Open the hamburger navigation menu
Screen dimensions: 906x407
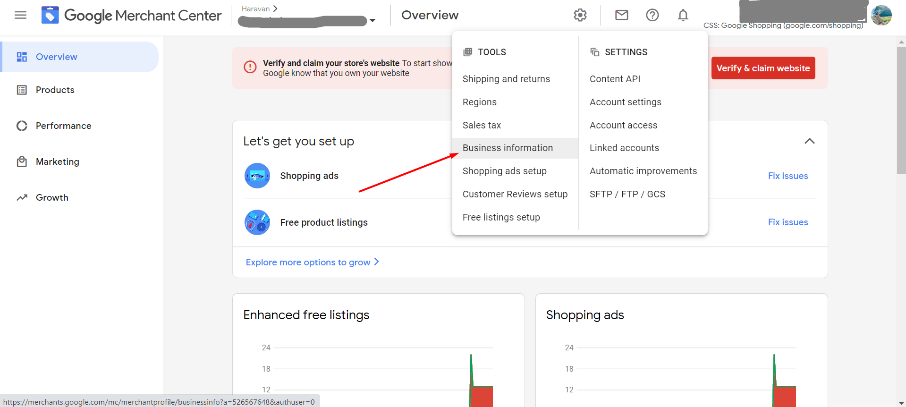pyautogui.click(x=20, y=15)
